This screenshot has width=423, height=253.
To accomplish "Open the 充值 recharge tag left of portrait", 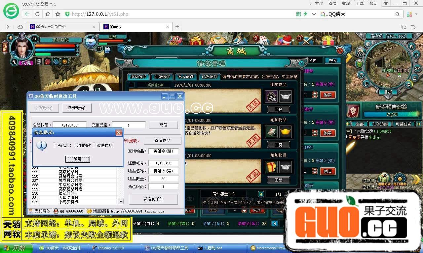I will click(x=5, y=47).
